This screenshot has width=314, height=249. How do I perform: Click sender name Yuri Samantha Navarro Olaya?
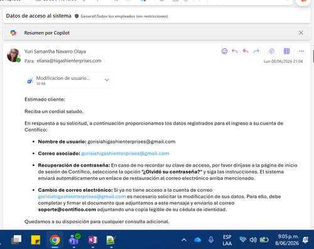point(55,52)
